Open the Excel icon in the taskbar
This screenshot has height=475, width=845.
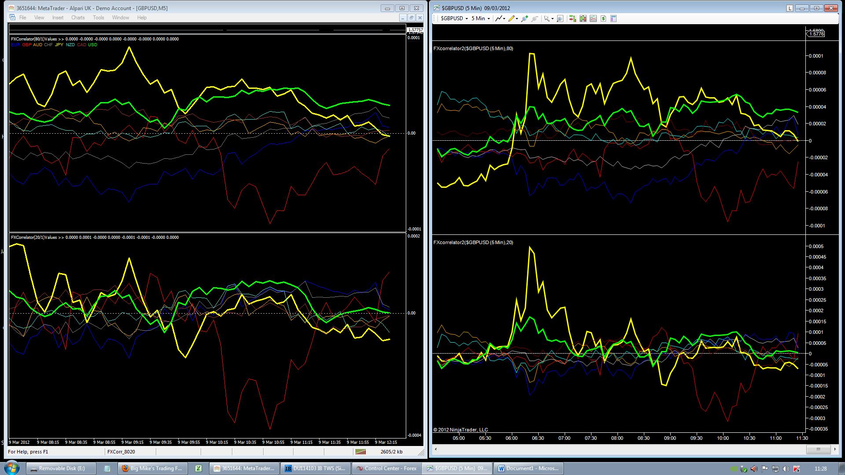click(x=198, y=468)
